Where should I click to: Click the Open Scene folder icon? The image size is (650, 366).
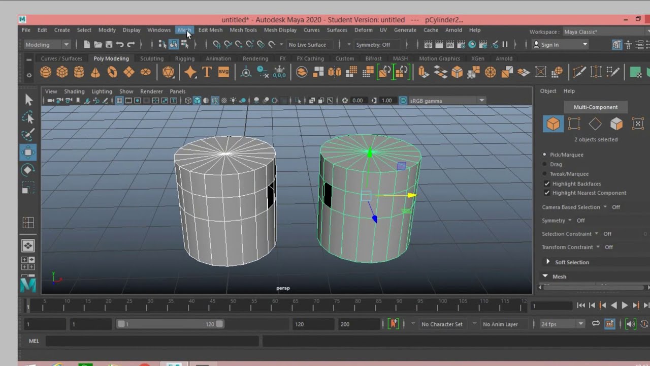pyautogui.click(x=98, y=44)
